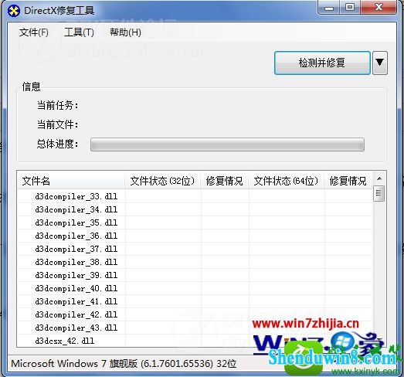Viewport: 404px width, 377px height.
Task: Click the 当前任务 label
Action: 57,105
